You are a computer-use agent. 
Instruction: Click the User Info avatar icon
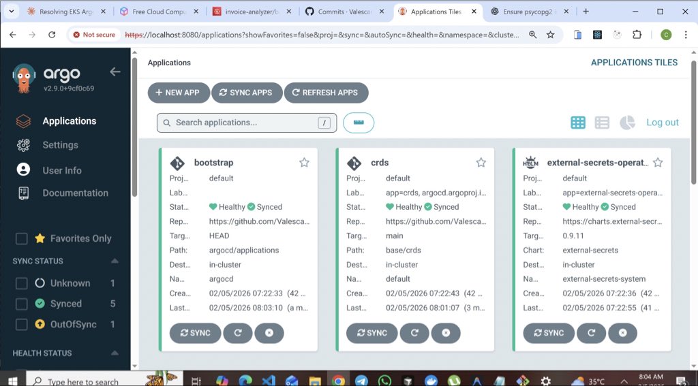point(23,170)
